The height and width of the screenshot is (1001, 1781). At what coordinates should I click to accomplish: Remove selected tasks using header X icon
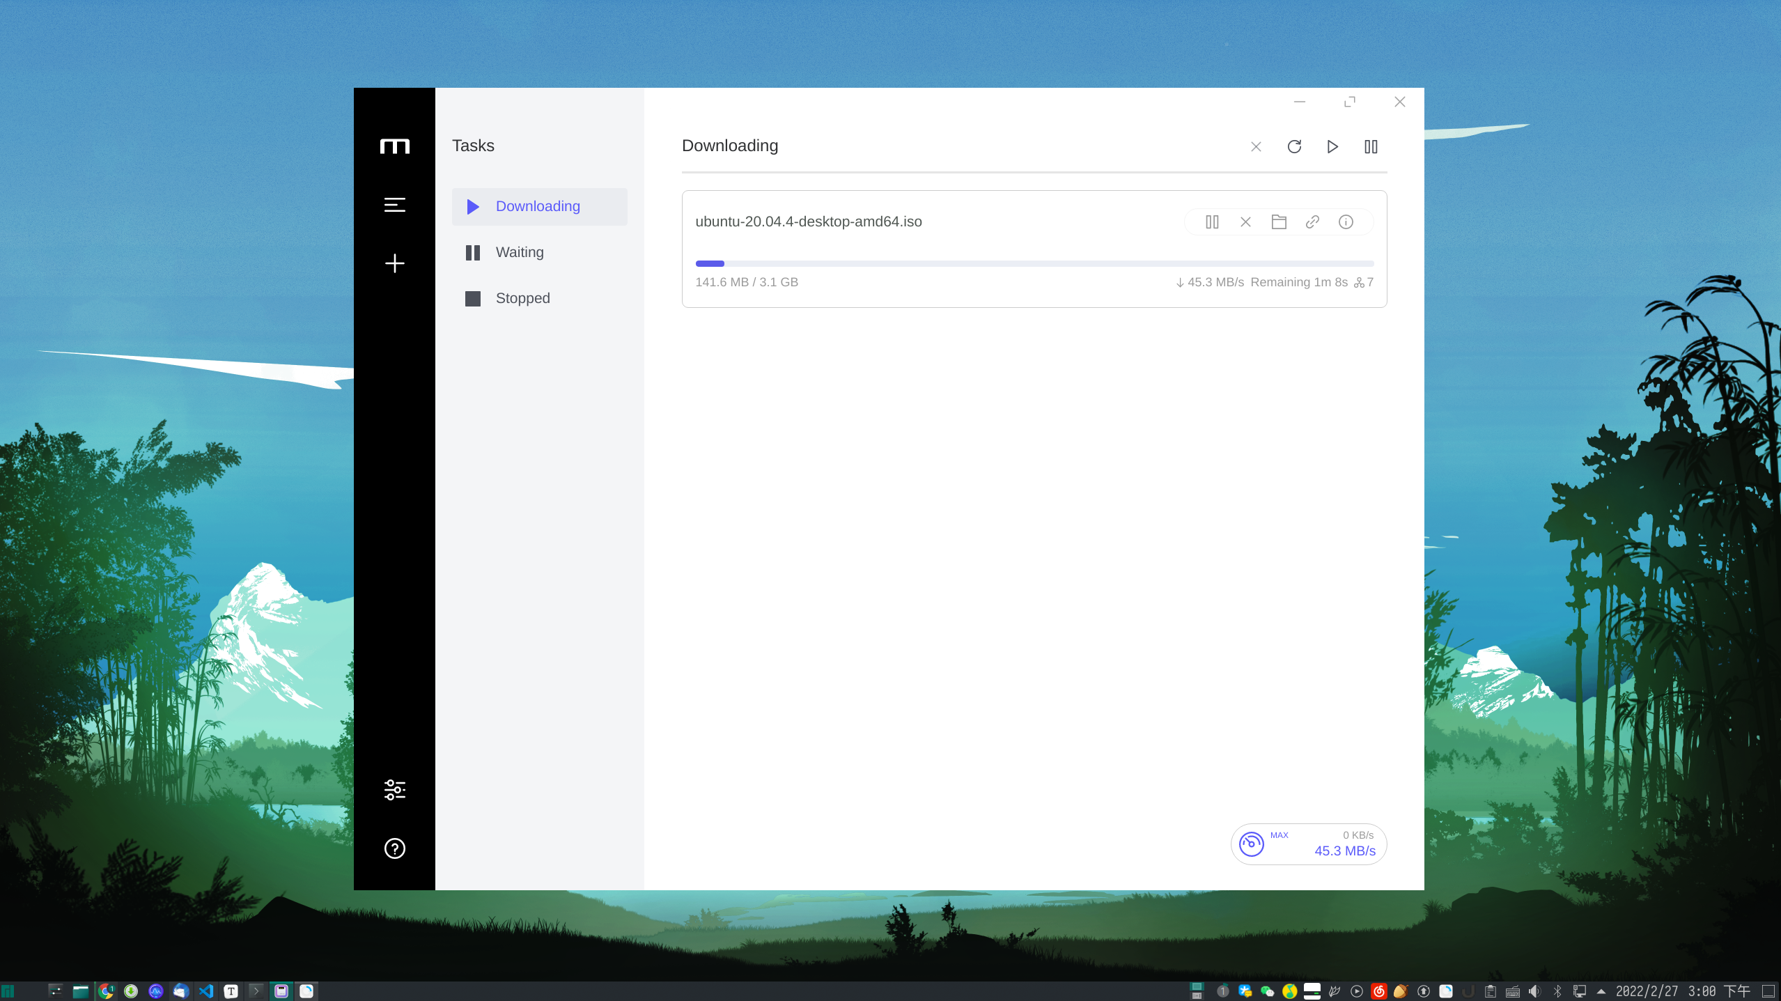pos(1256,147)
